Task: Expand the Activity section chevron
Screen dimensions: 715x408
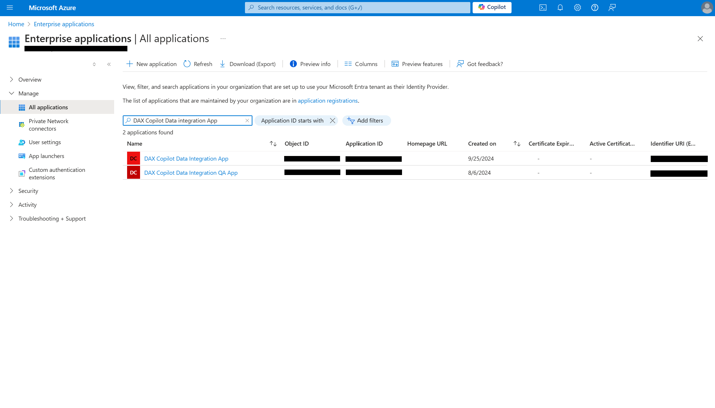Action: pyautogui.click(x=12, y=204)
